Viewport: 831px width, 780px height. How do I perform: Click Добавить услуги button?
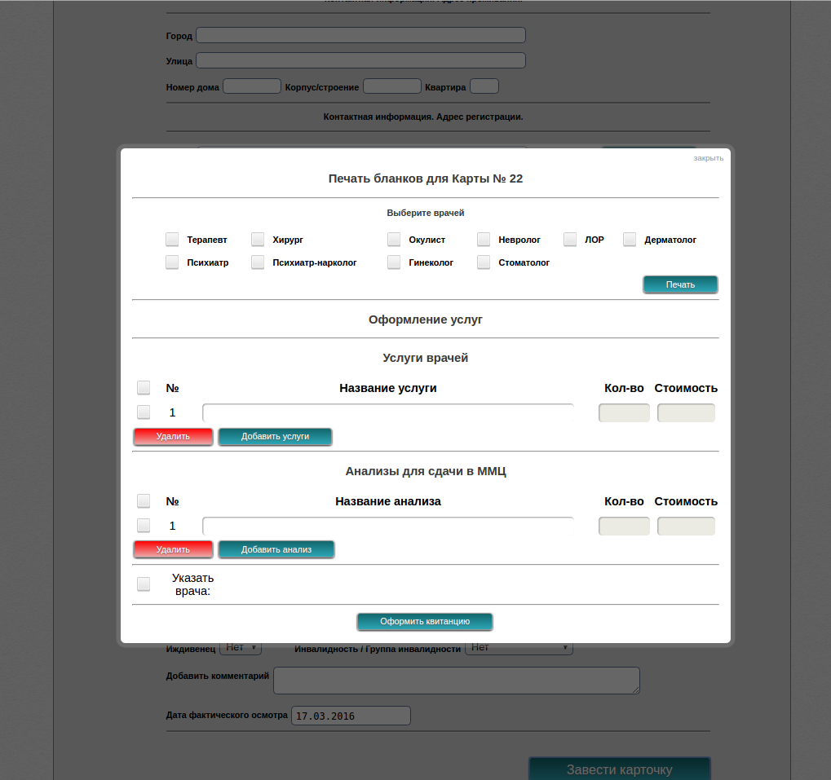(x=275, y=437)
